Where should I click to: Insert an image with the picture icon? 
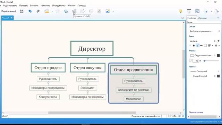(x=108, y=11)
